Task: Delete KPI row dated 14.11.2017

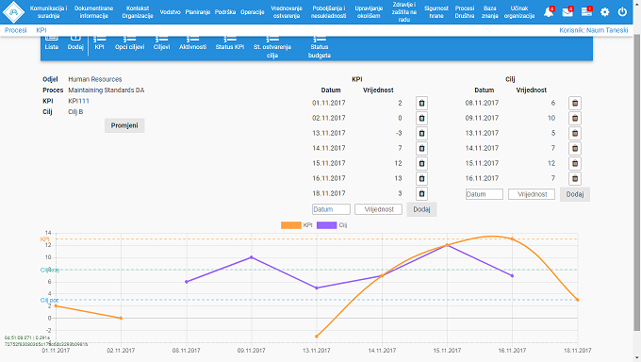Action: pyautogui.click(x=421, y=149)
